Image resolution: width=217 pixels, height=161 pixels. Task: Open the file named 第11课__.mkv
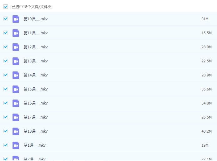(36, 33)
